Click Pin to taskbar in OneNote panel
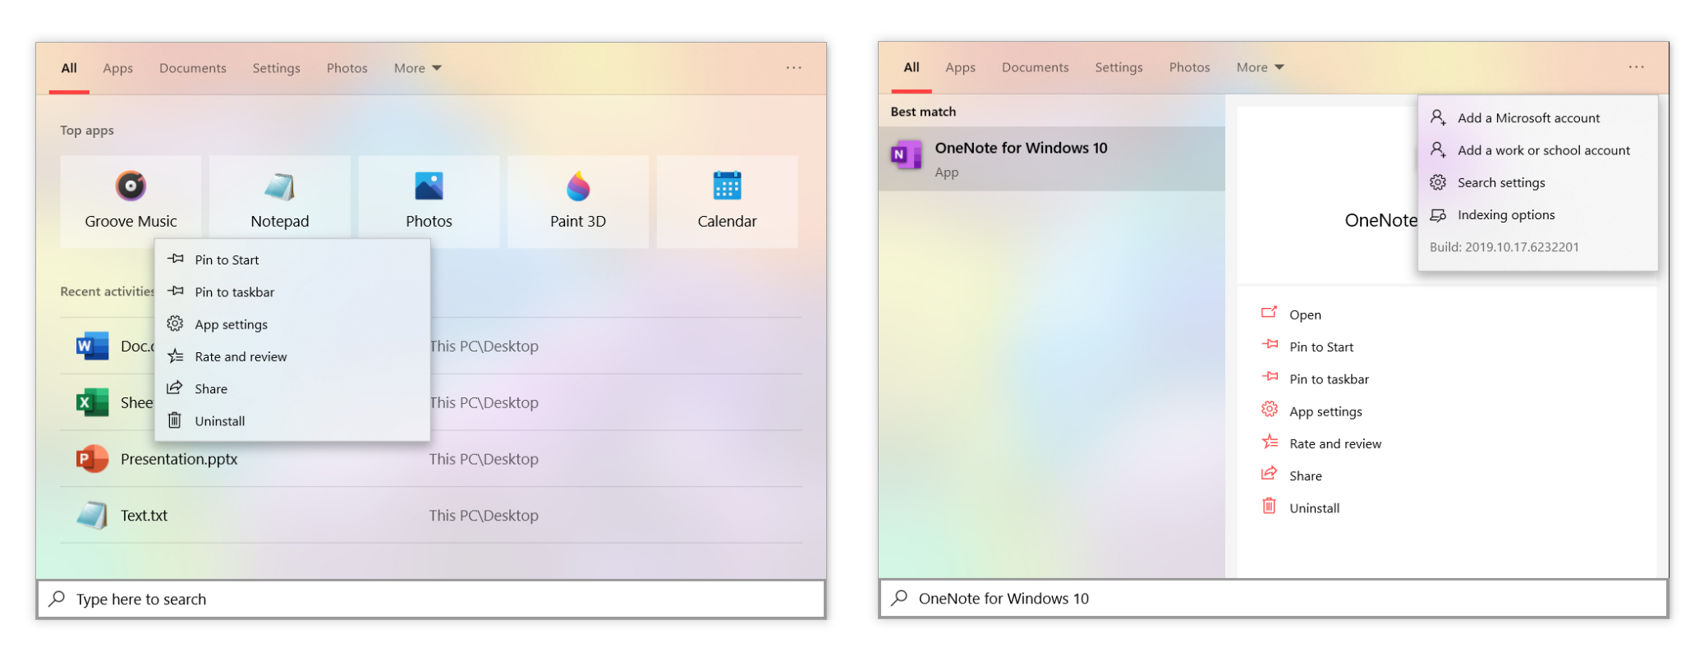This screenshot has width=1704, height=652. click(1329, 379)
